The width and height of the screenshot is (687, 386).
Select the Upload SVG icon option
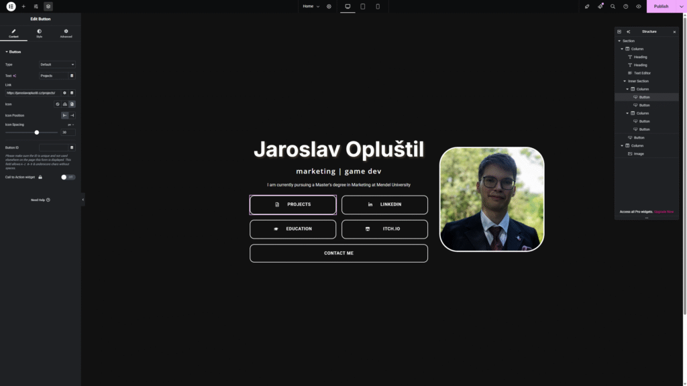[x=64, y=104]
